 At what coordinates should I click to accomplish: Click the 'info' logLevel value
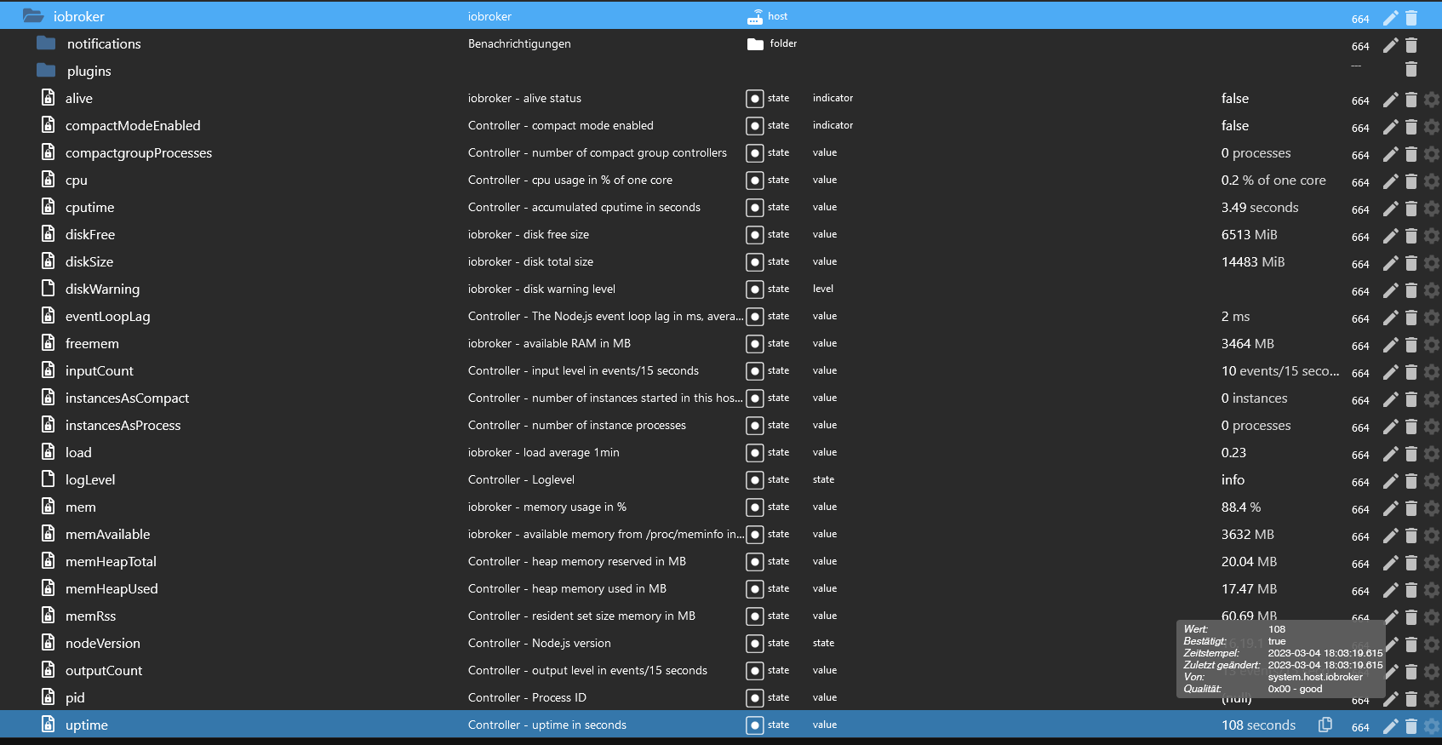click(x=1233, y=479)
